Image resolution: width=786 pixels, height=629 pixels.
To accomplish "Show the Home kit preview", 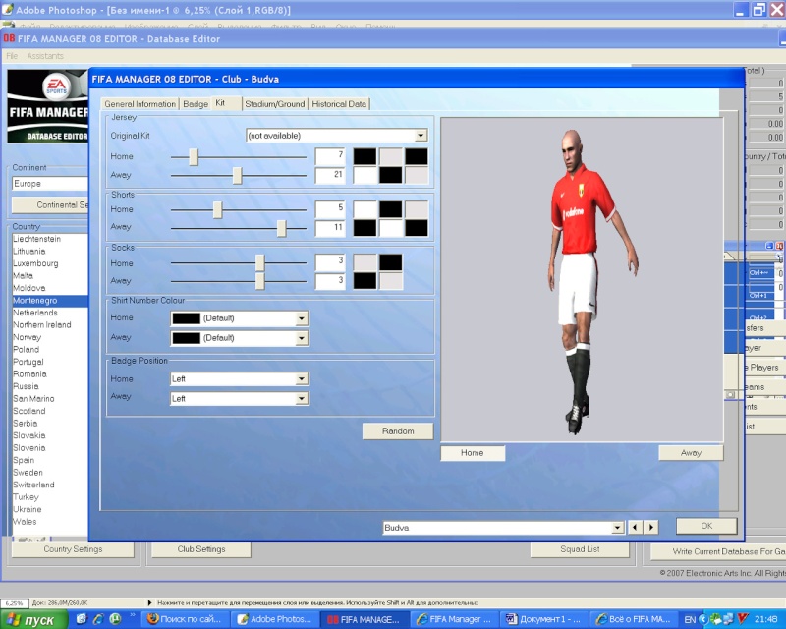I will point(473,453).
